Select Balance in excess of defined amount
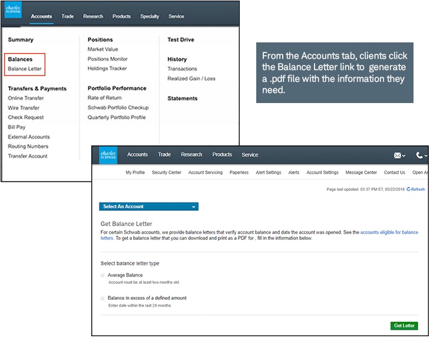This screenshot has height=338, width=430. (x=102, y=298)
